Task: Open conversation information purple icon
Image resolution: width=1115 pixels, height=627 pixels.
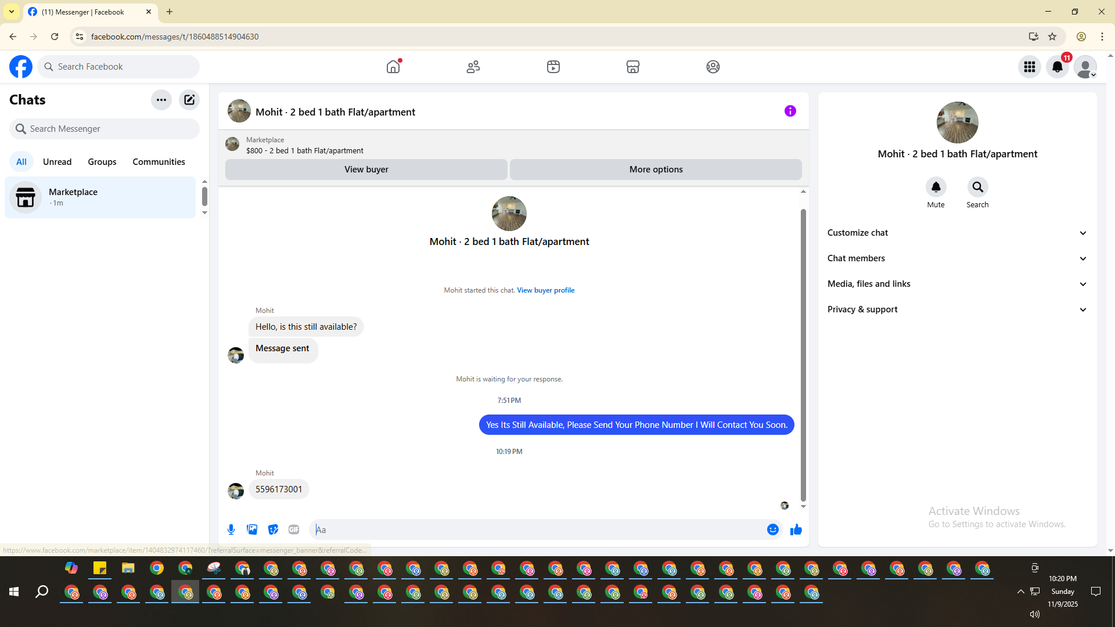Action: [x=790, y=111]
